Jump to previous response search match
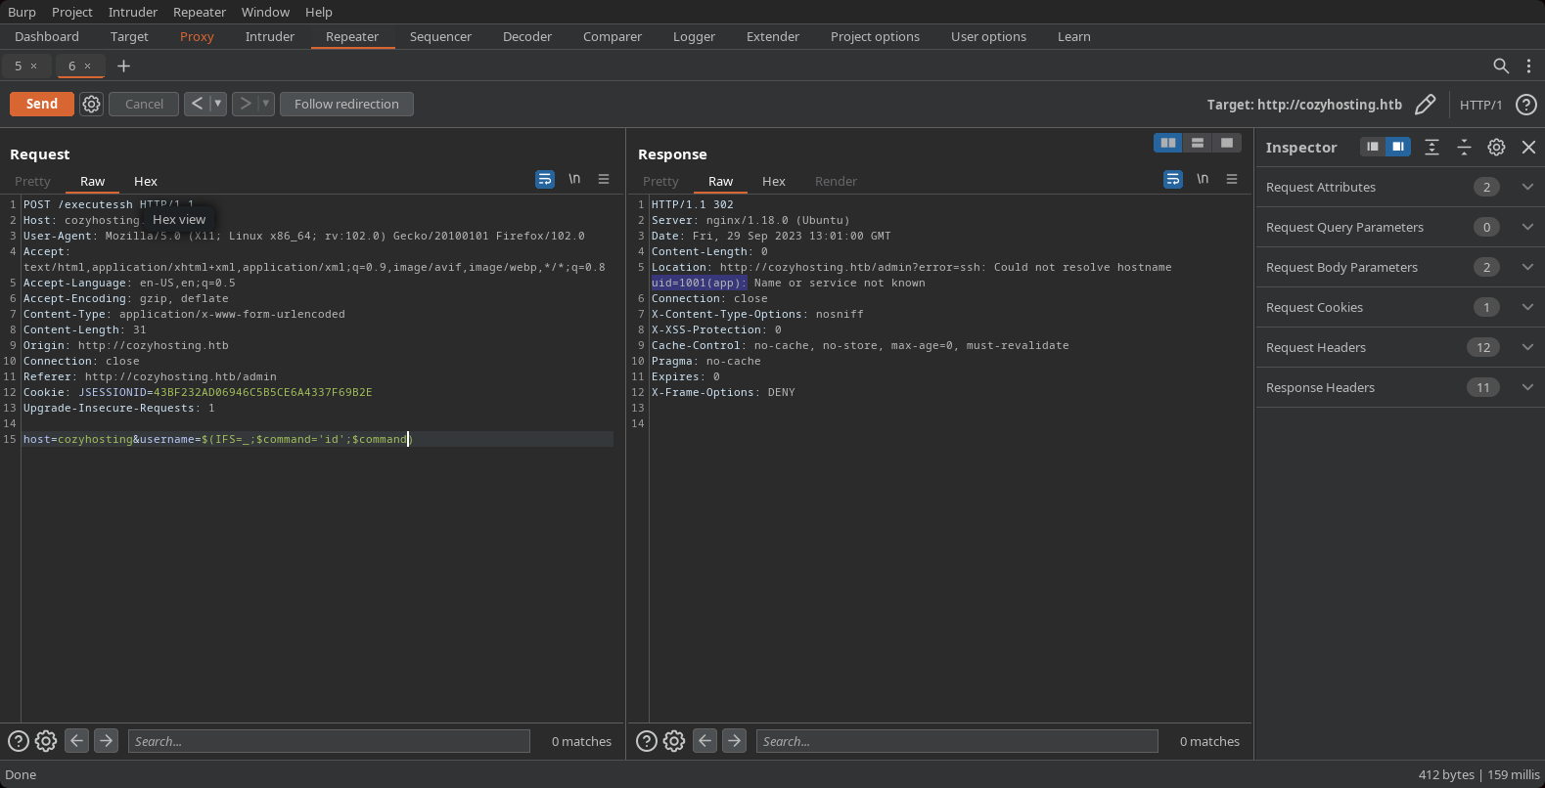This screenshot has width=1545, height=788. coord(704,741)
